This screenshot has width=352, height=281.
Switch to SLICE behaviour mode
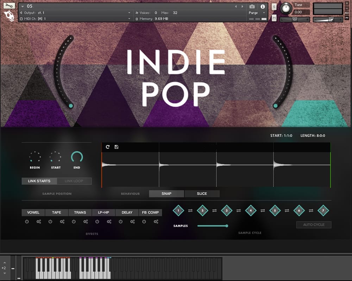click(x=202, y=194)
